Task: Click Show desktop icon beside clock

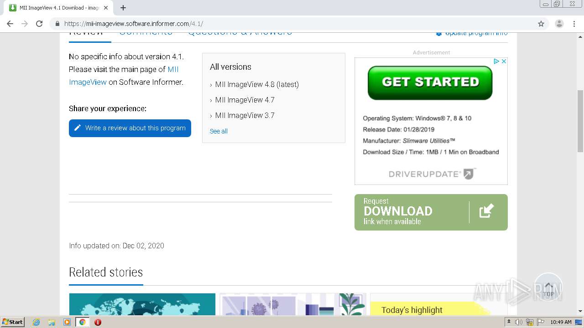Action: pyautogui.click(x=579, y=322)
